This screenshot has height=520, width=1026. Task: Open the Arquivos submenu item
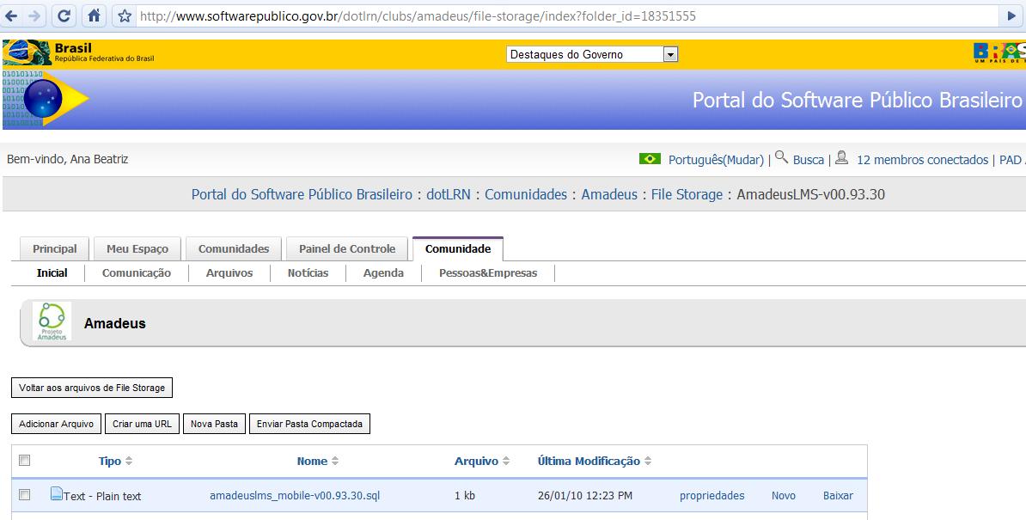tap(229, 272)
